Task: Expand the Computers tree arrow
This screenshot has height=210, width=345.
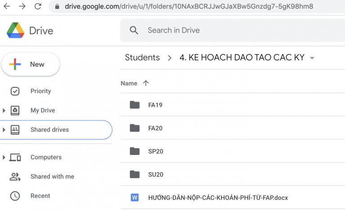Action: [x=4, y=158]
